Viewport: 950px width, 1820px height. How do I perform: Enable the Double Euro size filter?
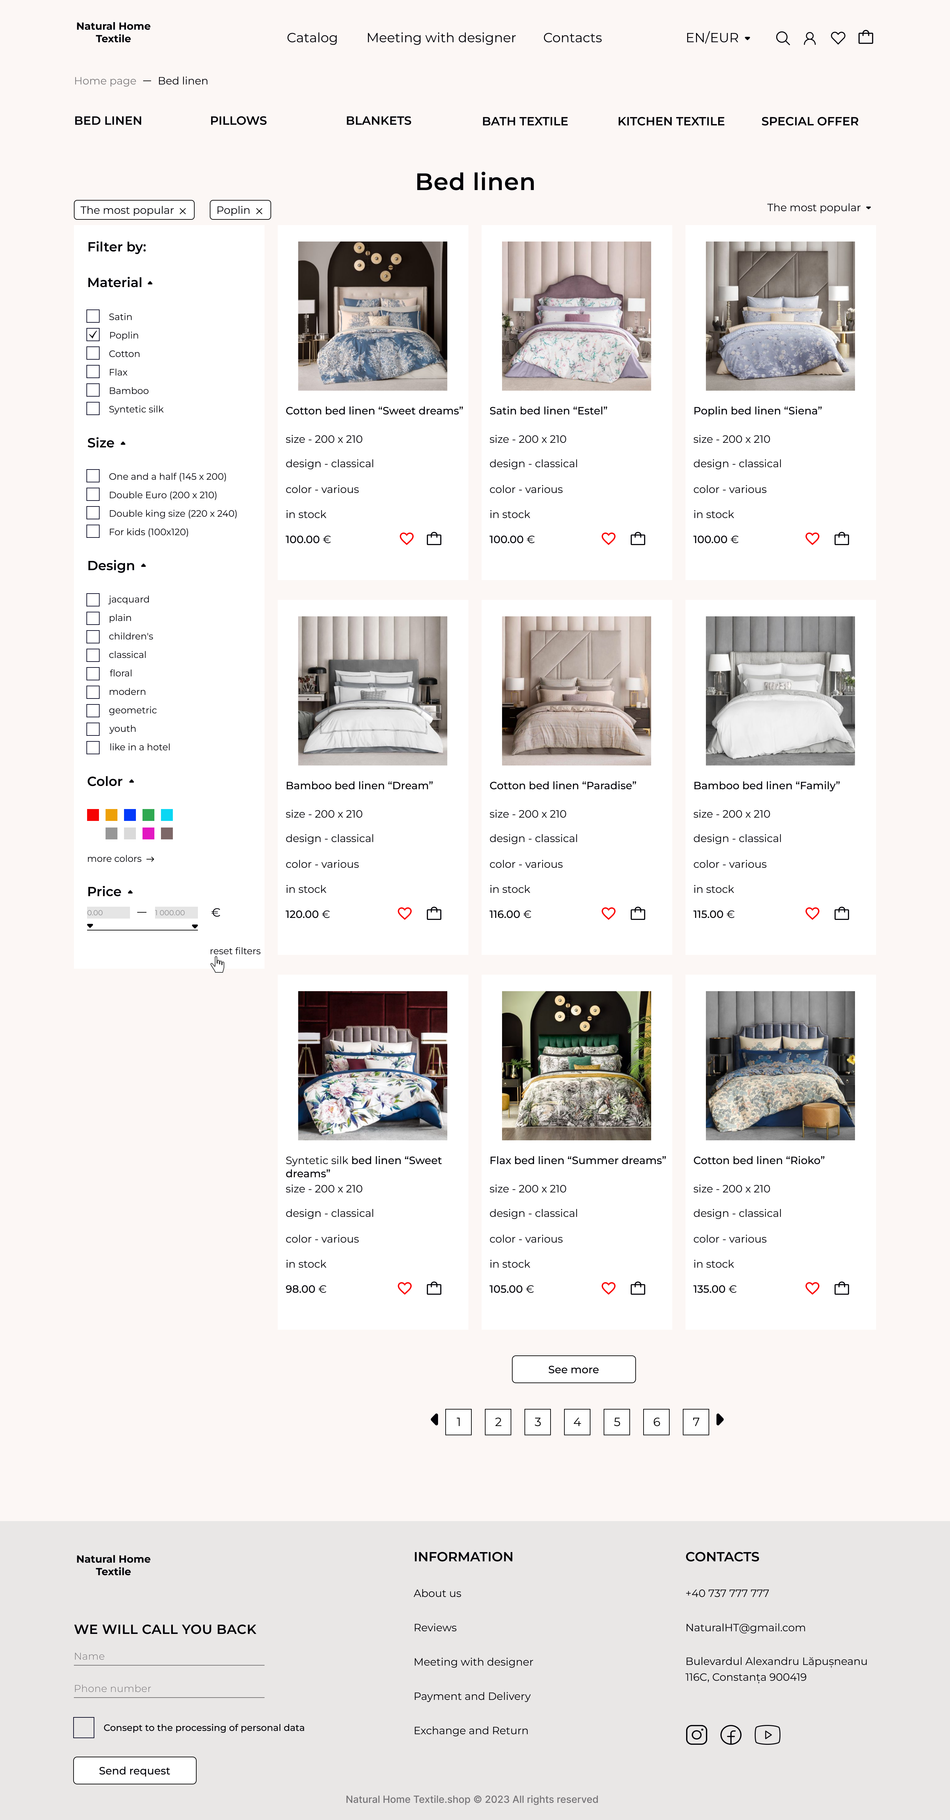tap(93, 495)
